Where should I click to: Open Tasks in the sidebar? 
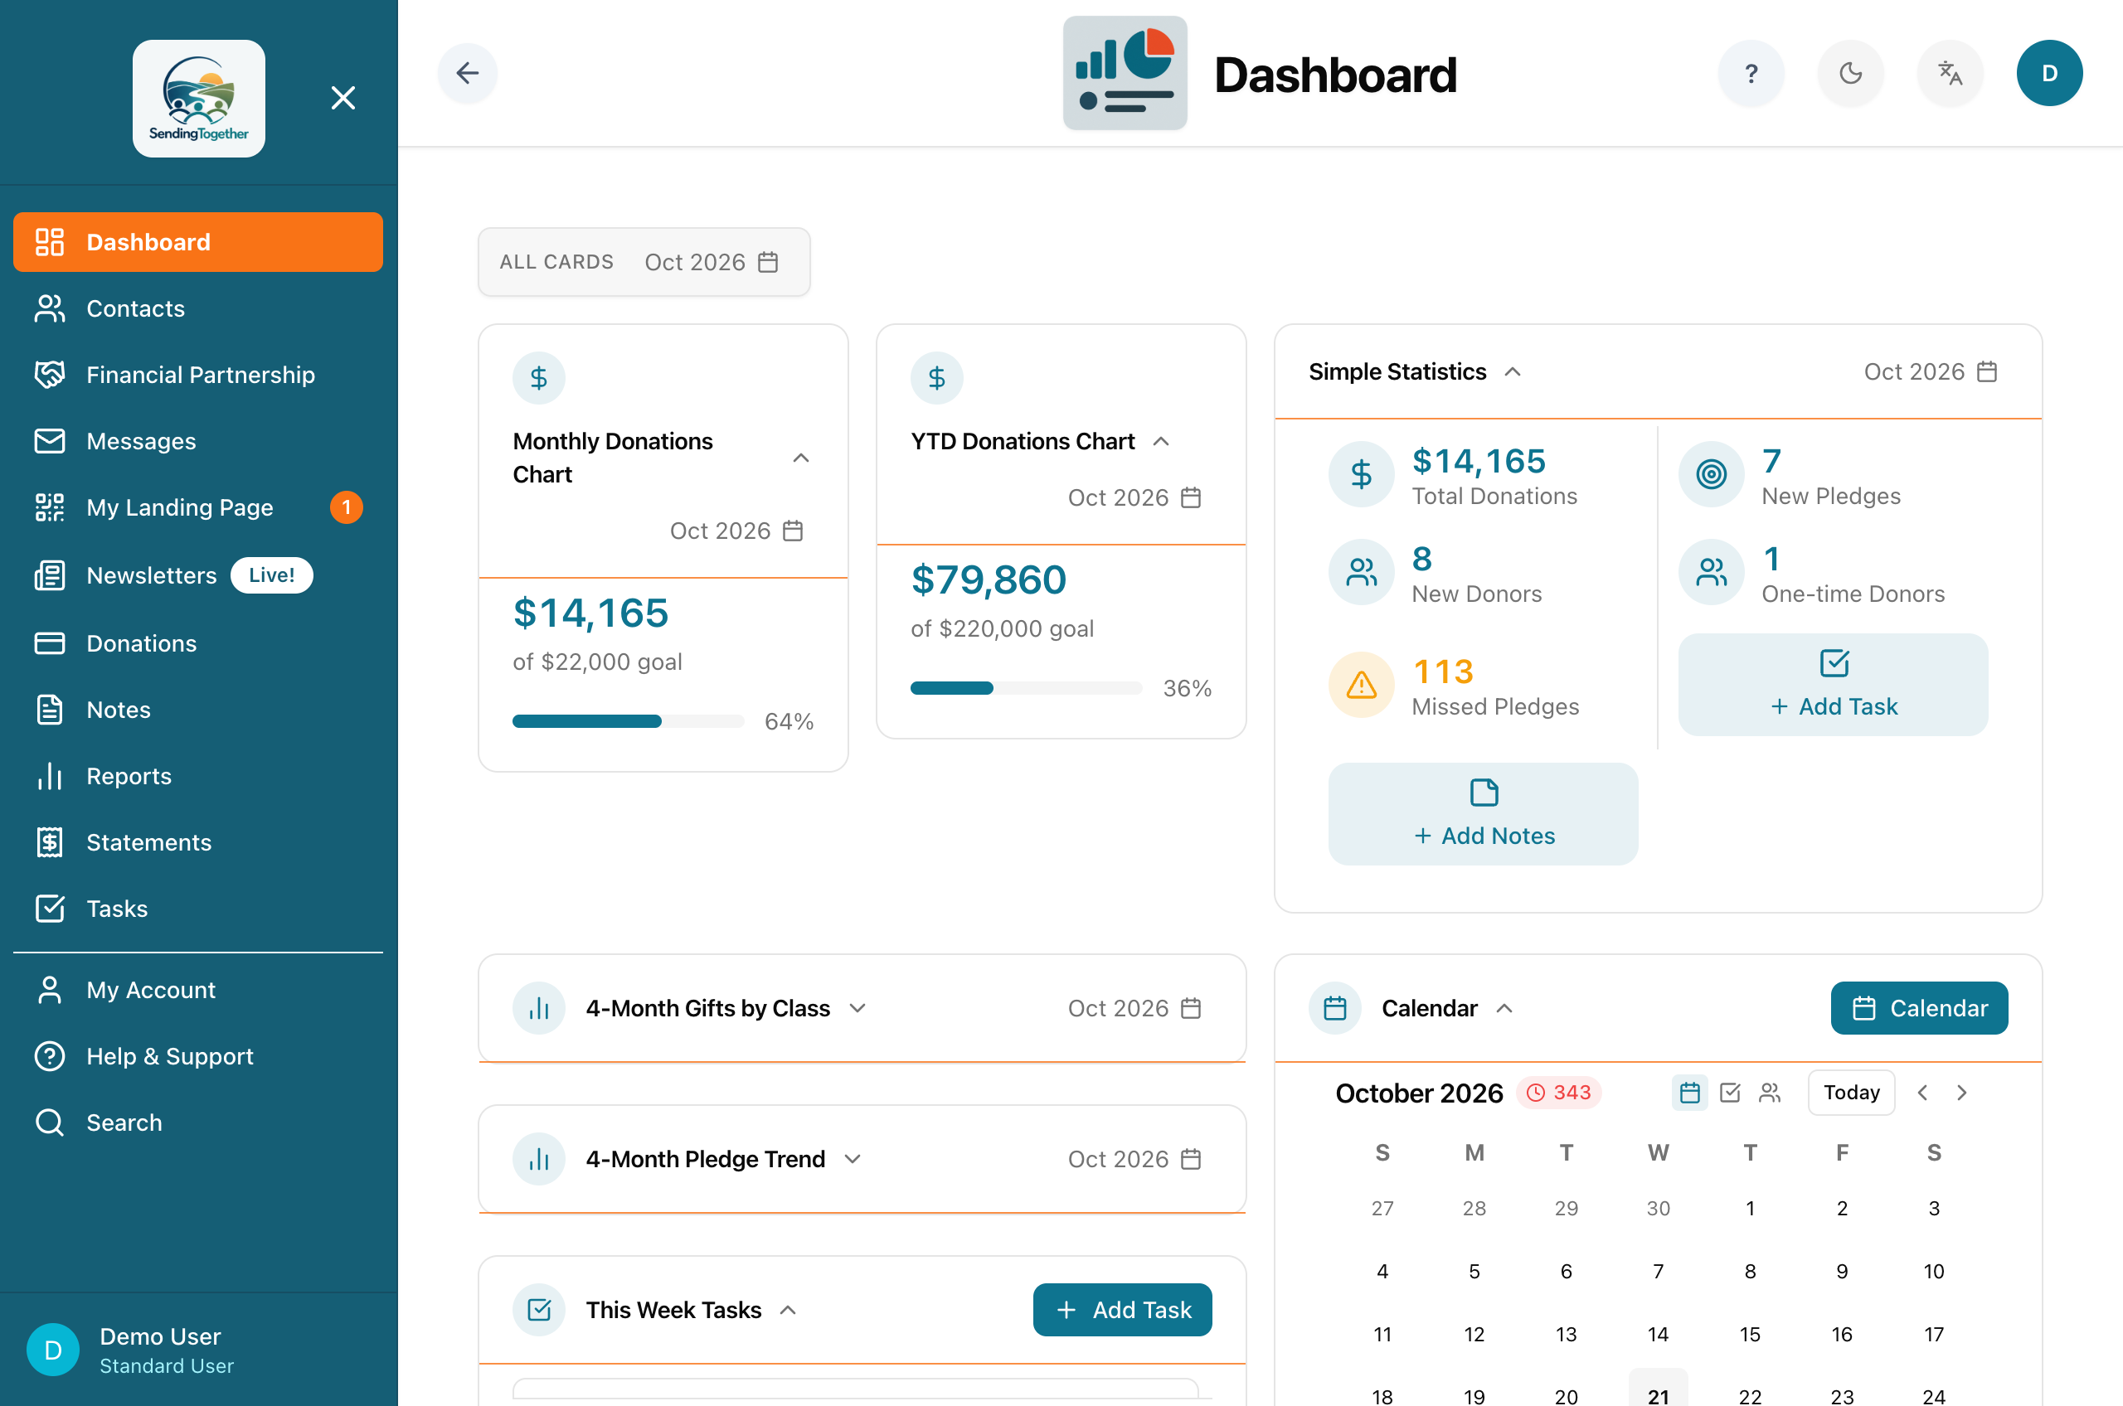coord(198,909)
